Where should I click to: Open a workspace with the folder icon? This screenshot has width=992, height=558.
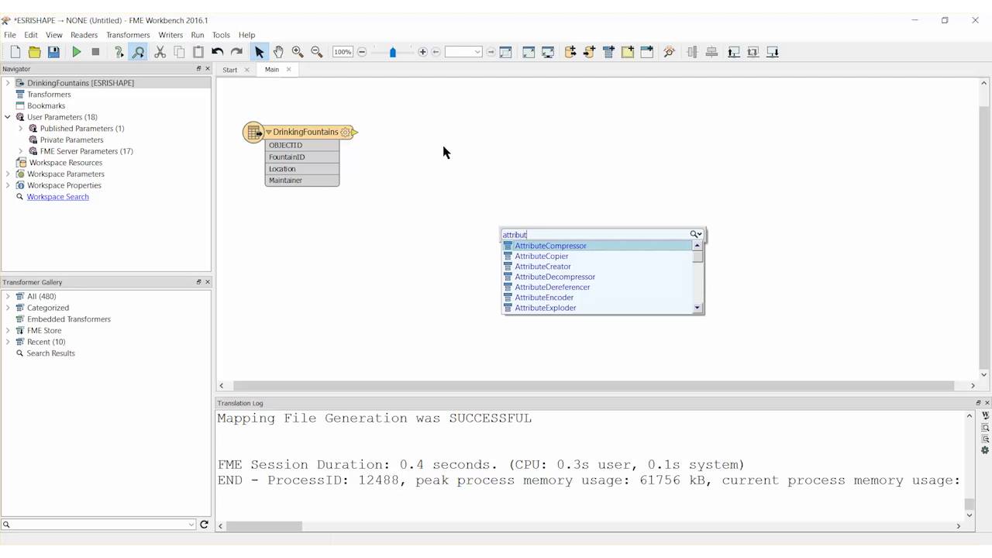tap(34, 52)
